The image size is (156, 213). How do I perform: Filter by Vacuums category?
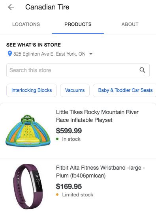[x=75, y=90]
